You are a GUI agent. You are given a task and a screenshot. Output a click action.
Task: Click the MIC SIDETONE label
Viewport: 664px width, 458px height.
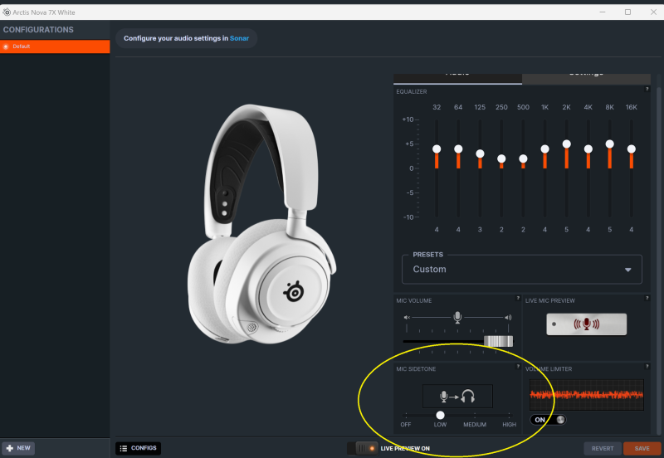click(x=416, y=369)
